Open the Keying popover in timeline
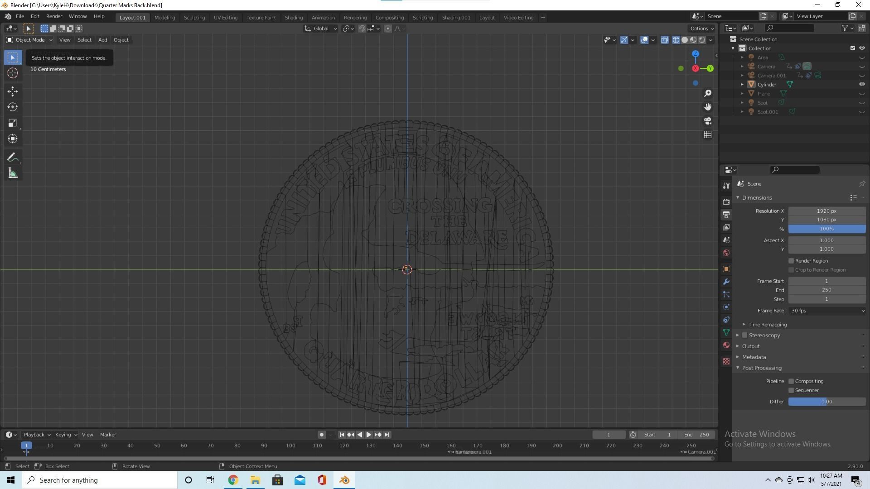The image size is (870, 489). pos(65,435)
